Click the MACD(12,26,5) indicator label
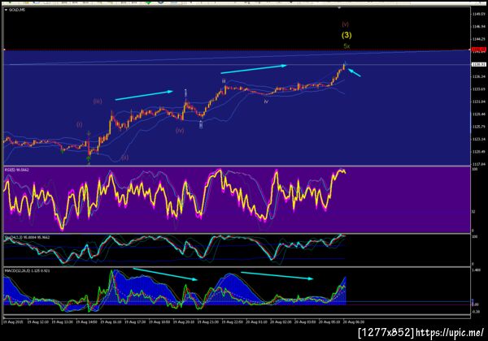Image resolution: width=488 pixels, height=341 pixels. pos(27,271)
